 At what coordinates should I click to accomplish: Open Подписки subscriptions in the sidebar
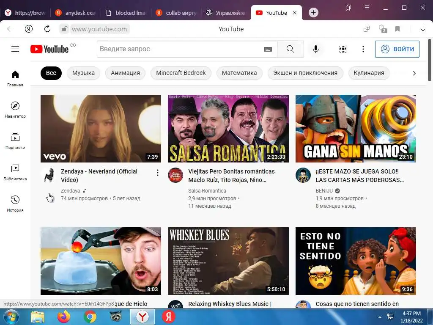click(x=15, y=141)
